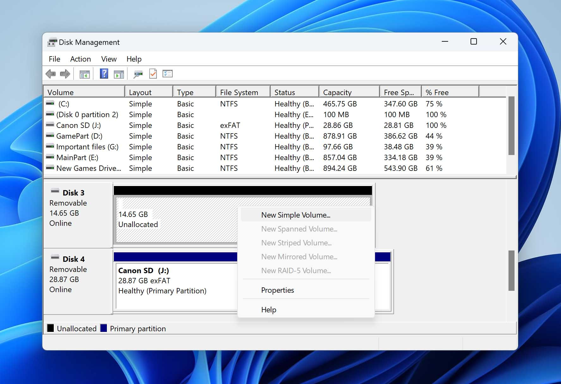Viewport: 561px width, 384px height.
Task: Choose New Simple Volume... from context menu
Action: 305,215
